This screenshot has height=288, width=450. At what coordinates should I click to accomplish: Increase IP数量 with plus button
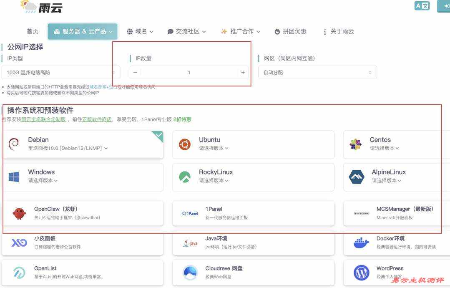pyautogui.click(x=243, y=72)
